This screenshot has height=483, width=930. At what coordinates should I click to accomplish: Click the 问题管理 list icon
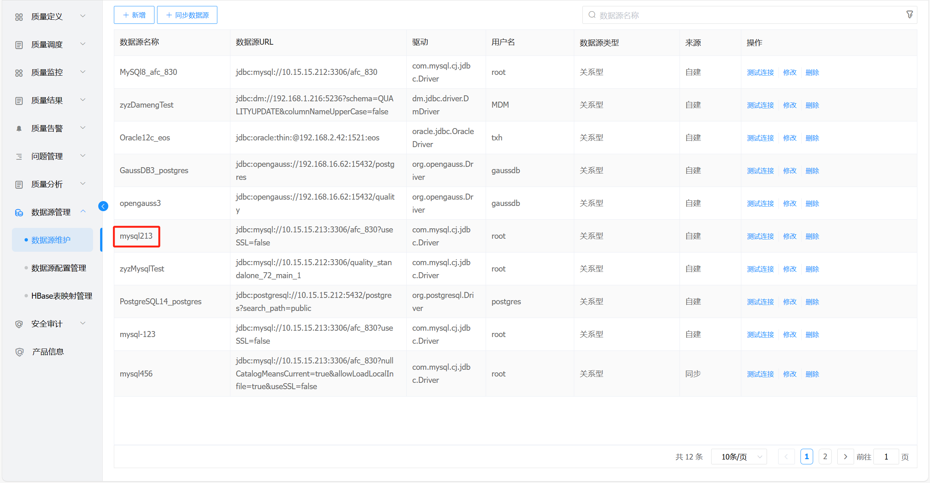click(19, 156)
